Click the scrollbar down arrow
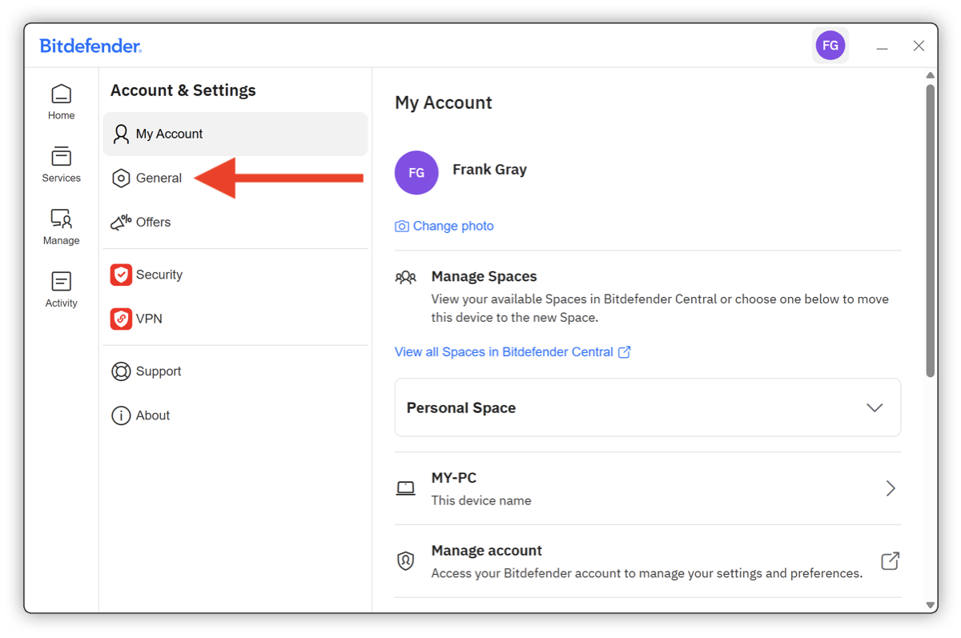Image resolution: width=961 pixels, height=638 pixels. click(x=930, y=605)
